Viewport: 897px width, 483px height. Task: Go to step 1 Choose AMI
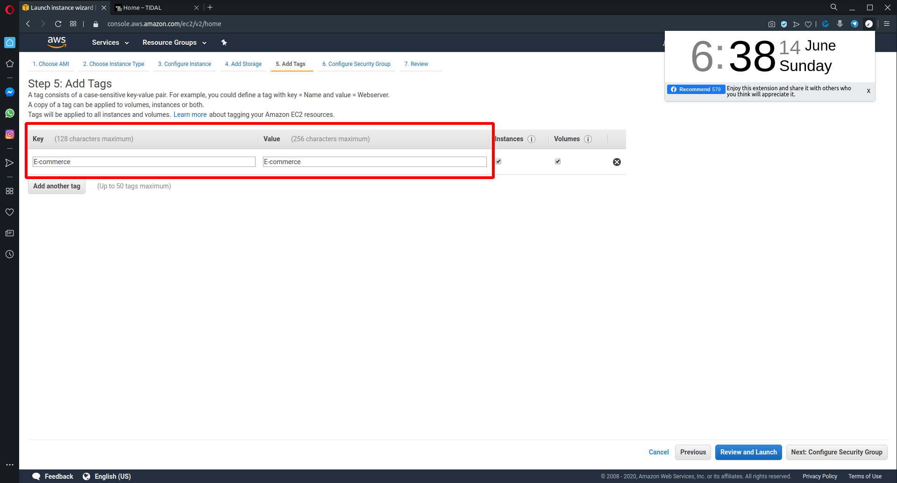tap(51, 64)
